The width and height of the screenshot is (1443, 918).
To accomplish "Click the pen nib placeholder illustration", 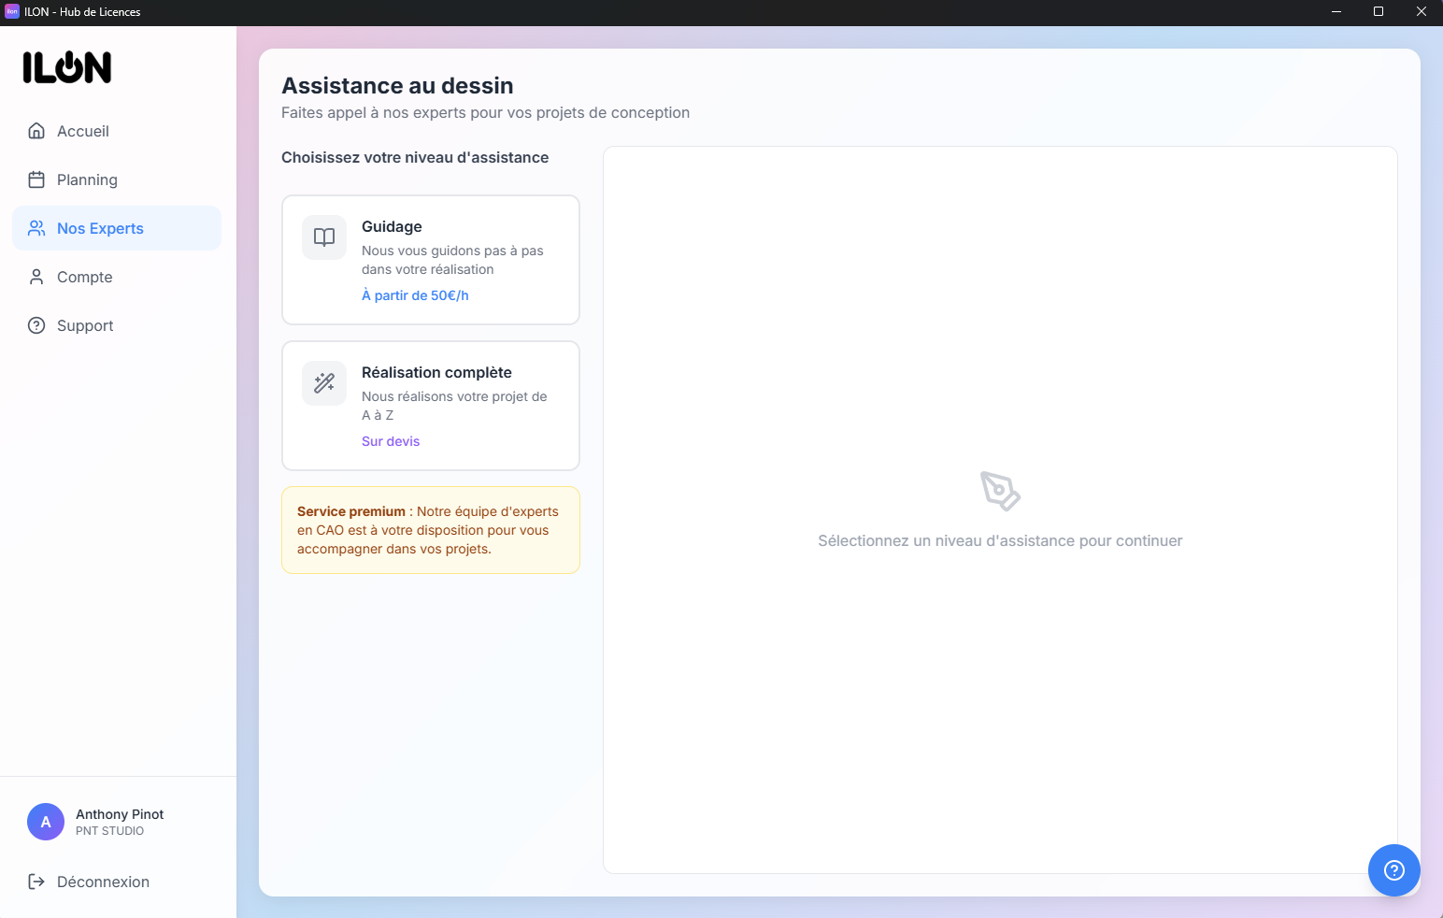I will point(1001,493).
